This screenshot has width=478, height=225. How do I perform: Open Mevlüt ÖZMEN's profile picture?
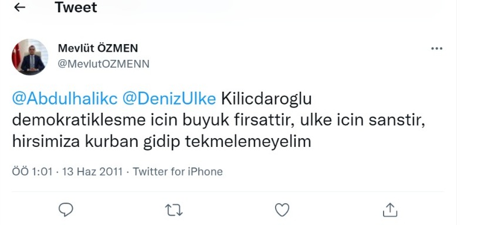tap(30, 57)
